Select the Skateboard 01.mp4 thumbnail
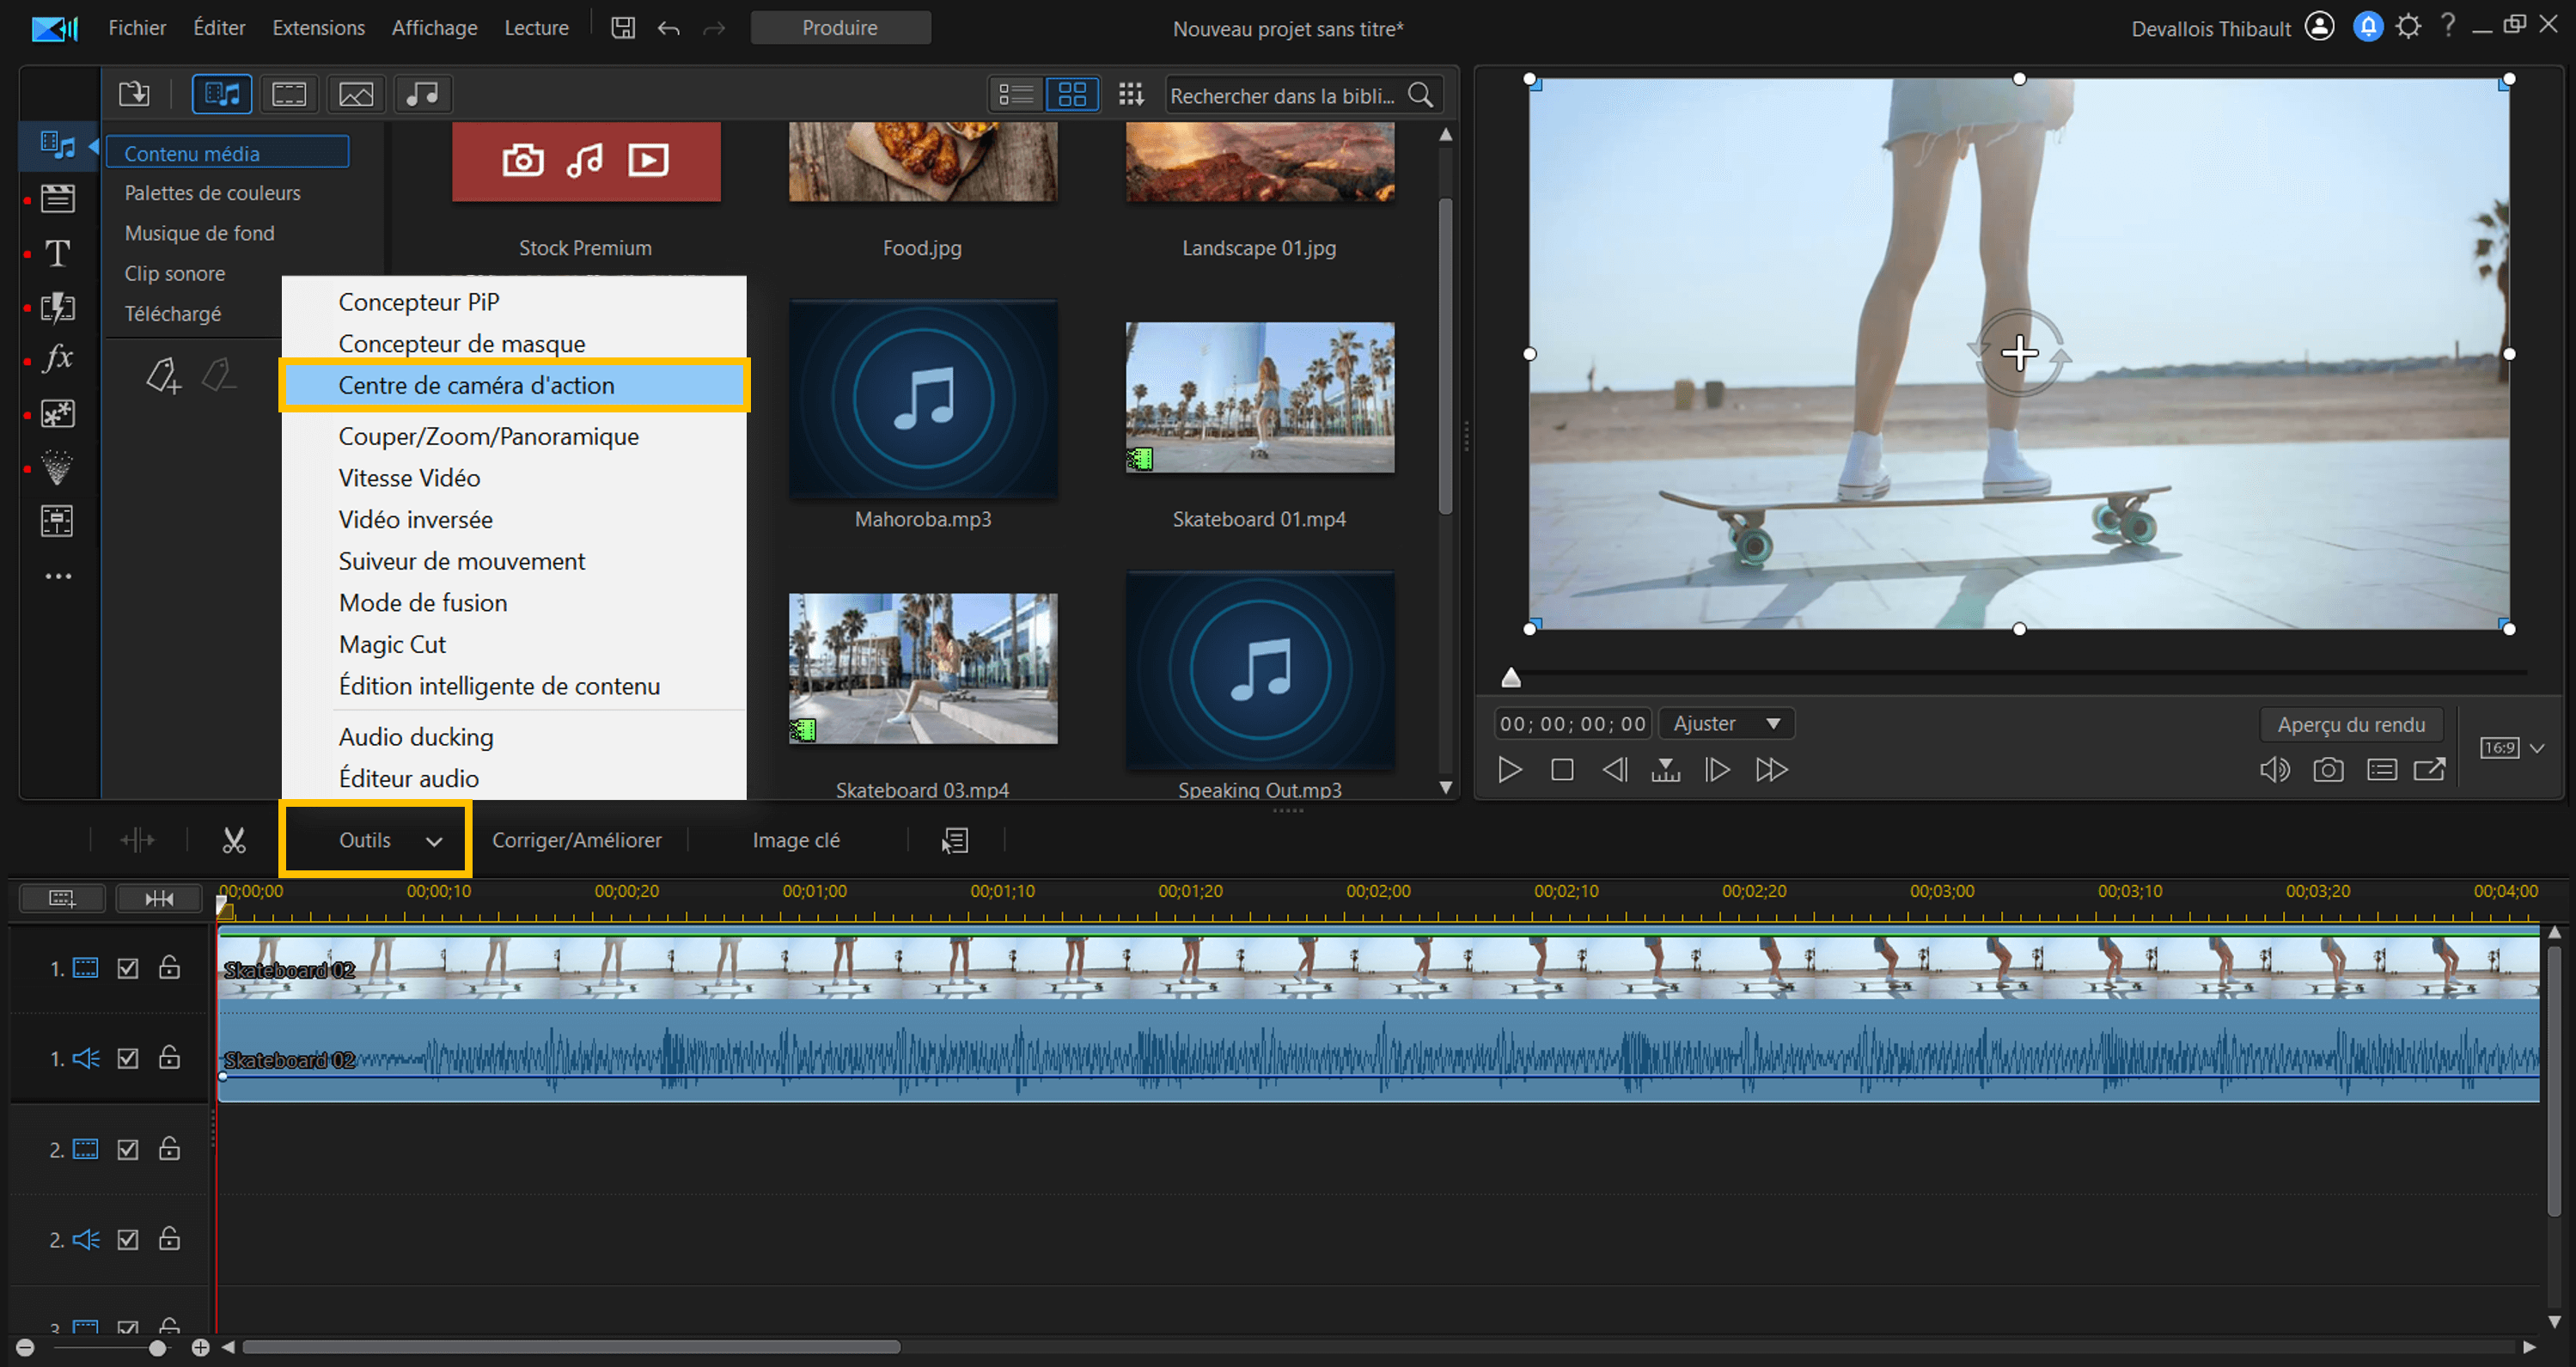 pos(1259,398)
